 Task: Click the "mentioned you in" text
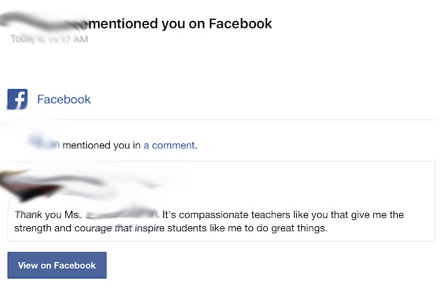tap(102, 145)
